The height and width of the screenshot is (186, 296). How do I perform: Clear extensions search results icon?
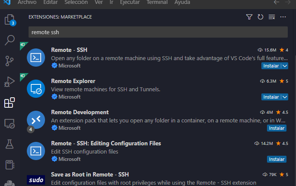pyautogui.click(x=272, y=17)
